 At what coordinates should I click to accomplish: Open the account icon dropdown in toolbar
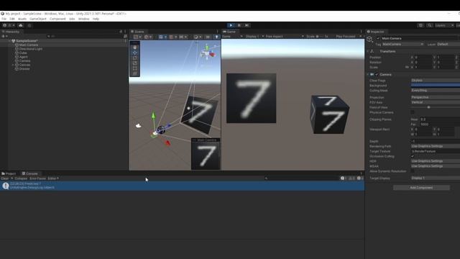[9, 26]
